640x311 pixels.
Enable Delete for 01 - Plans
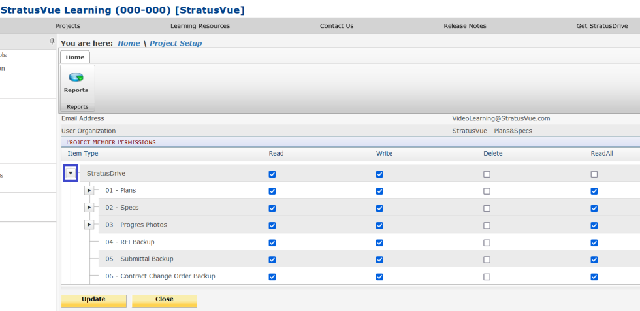(x=487, y=191)
